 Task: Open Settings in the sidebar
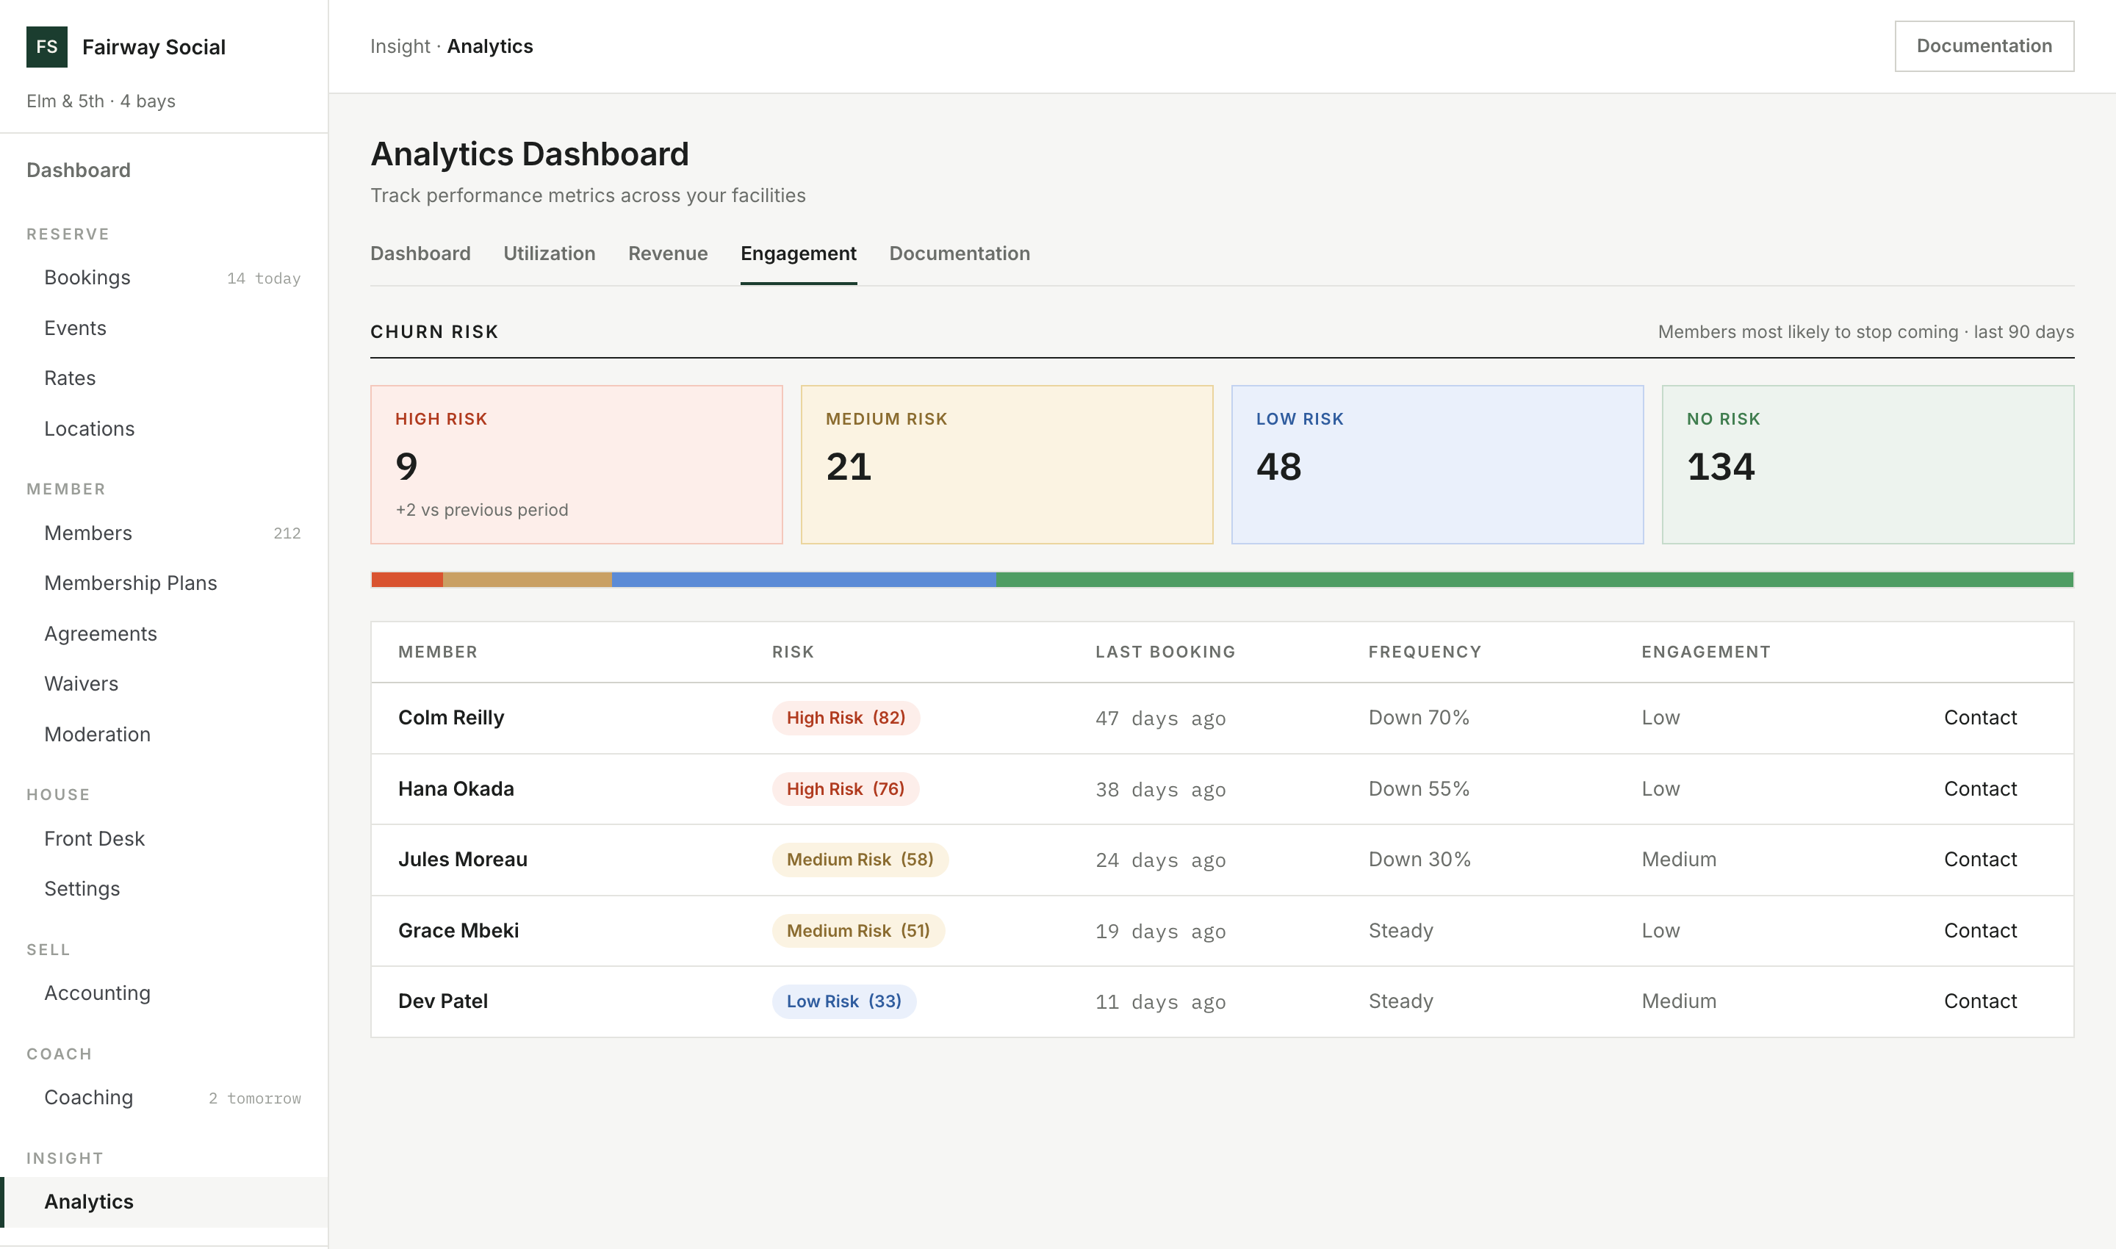coord(164,889)
